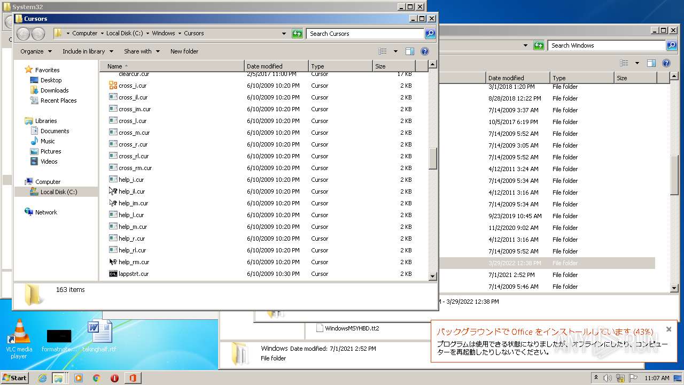
Task: Toggle preview pane in Windows window toolbar
Action: pyautogui.click(x=651, y=63)
